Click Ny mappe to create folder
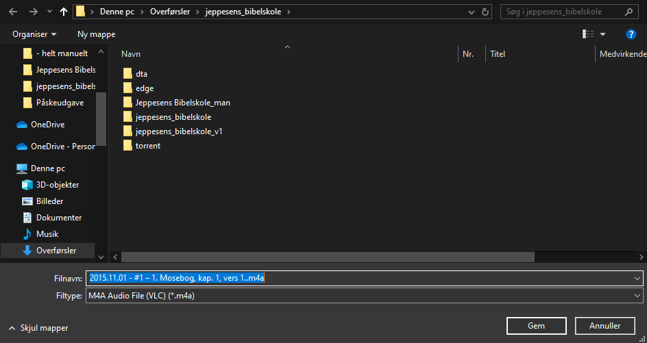Screen dimensions: 647x343 (96, 34)
